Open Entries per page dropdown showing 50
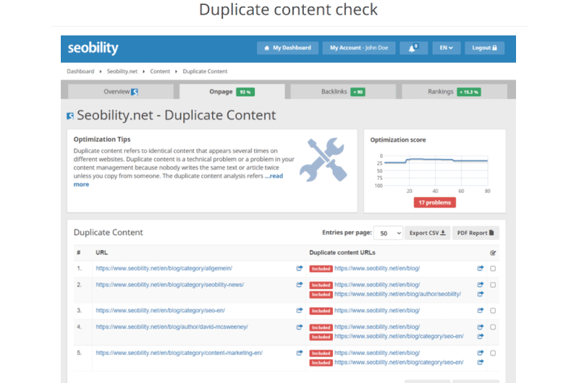 coord(388,233)
